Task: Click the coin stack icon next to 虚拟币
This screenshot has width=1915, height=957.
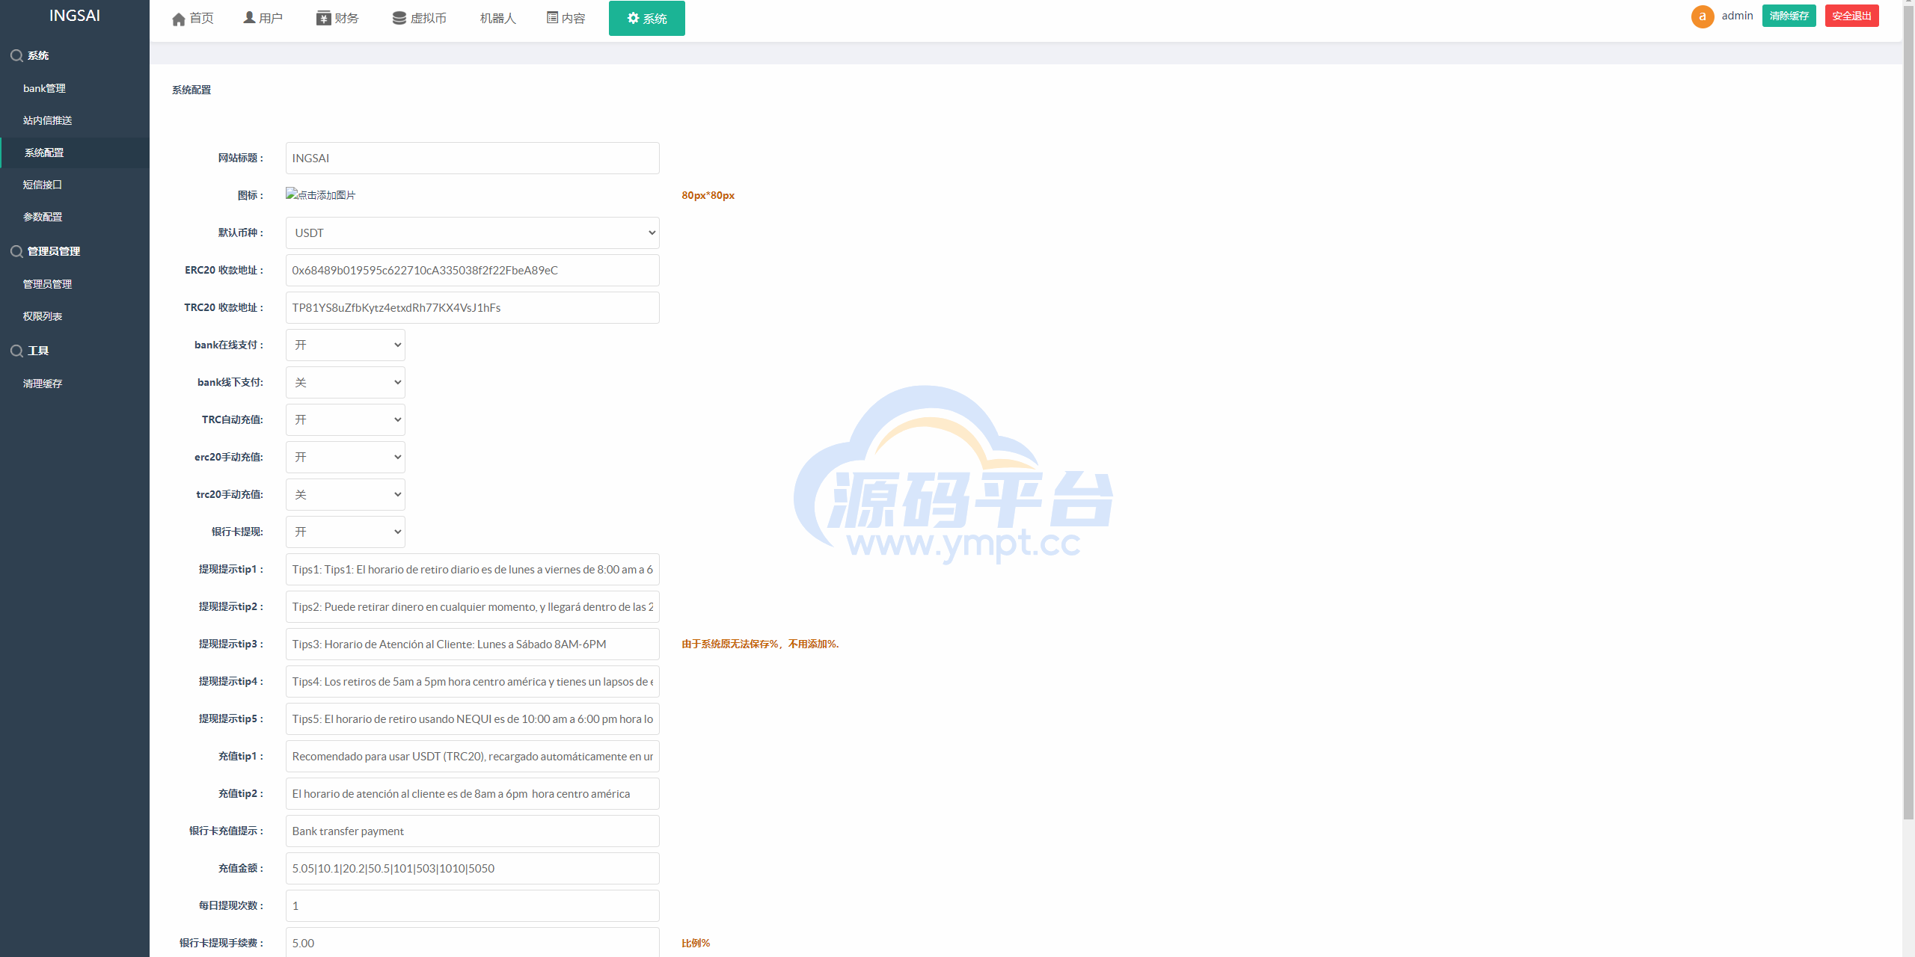Action: coord(399,18)
